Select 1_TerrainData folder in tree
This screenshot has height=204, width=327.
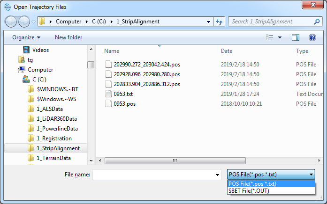(53, 158)
